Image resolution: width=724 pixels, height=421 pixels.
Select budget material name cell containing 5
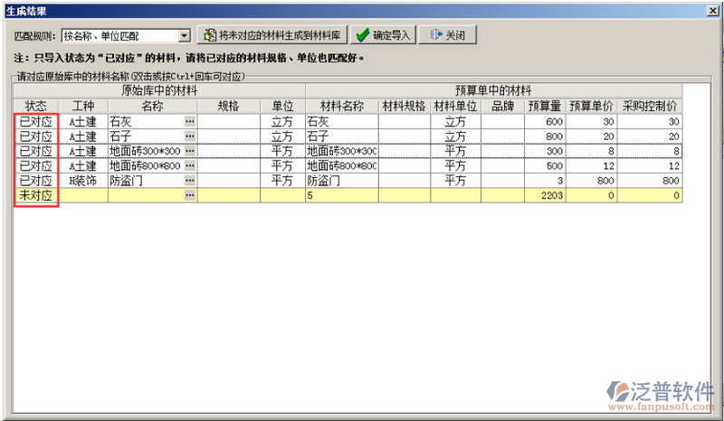tap(341, 195)
